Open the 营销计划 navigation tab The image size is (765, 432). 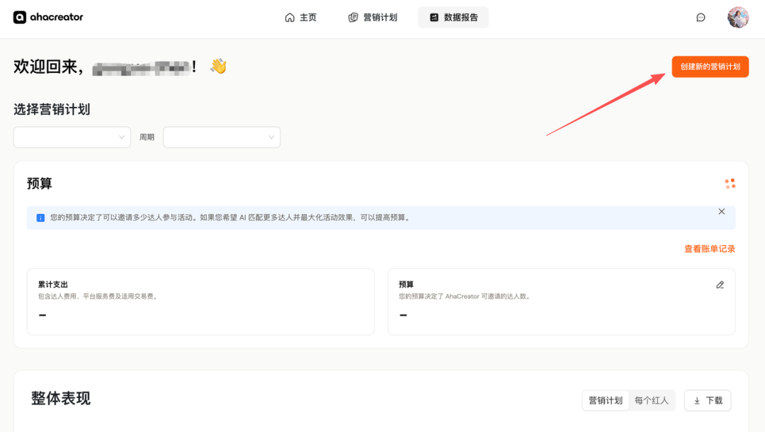click(x=373, y=18)
